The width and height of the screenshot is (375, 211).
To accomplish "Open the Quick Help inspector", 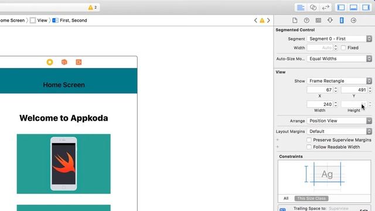I will (x=306, y=21).
